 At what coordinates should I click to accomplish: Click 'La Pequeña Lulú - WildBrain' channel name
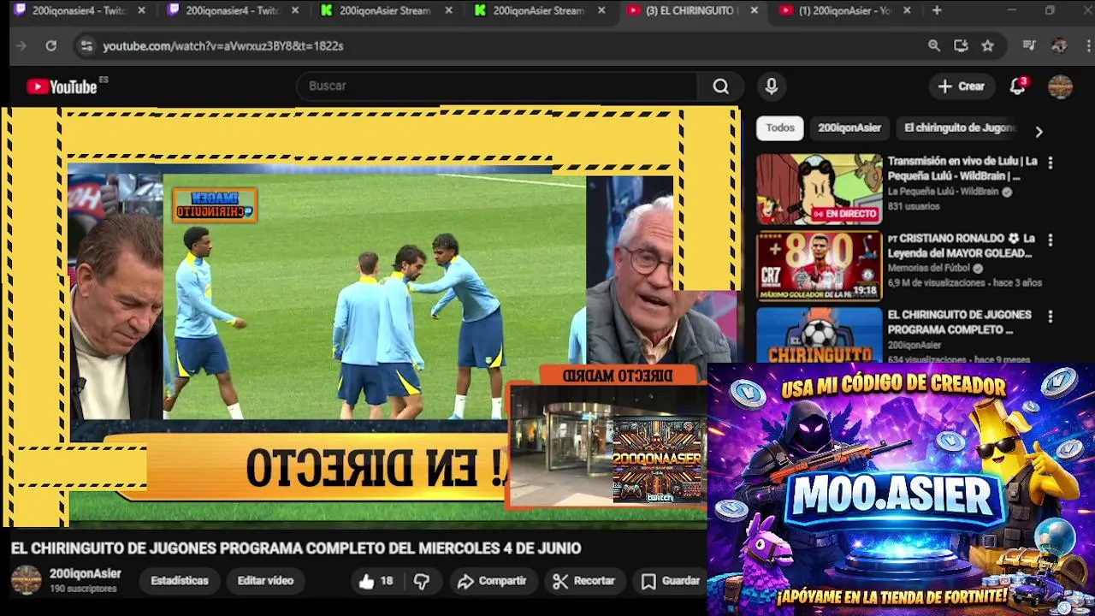[943, 192]
